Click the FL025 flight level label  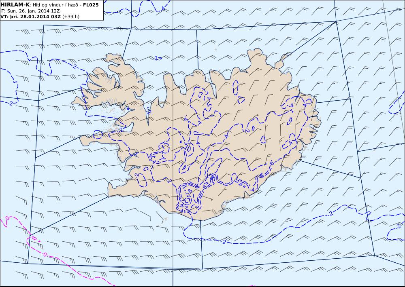[91, 5]
